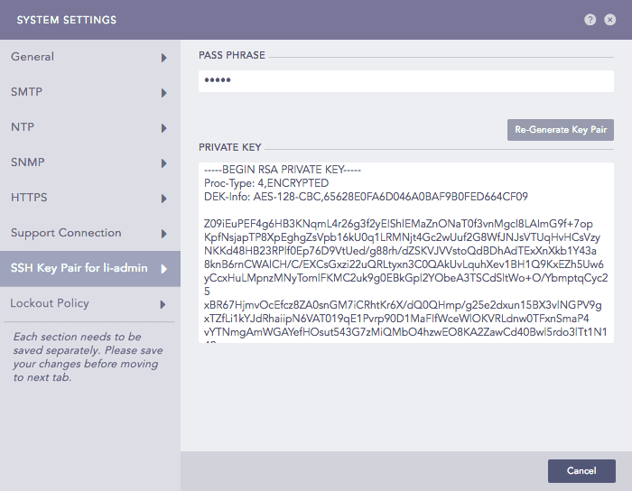This screenshot has height=491, width=632.
Task: Expand the SMTP arrow icon
Action: pos(164,93)
